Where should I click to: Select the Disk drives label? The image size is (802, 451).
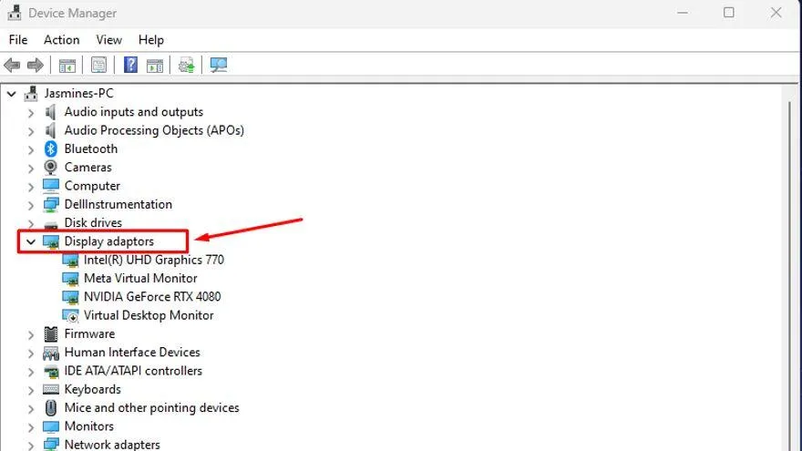pos(93,223)
